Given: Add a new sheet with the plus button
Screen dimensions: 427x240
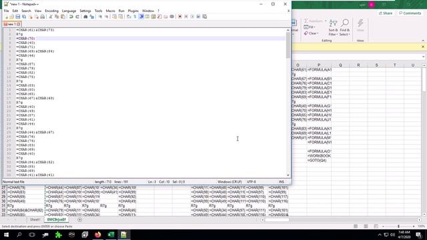Looking at the screenshot, I should pos(79,219).
